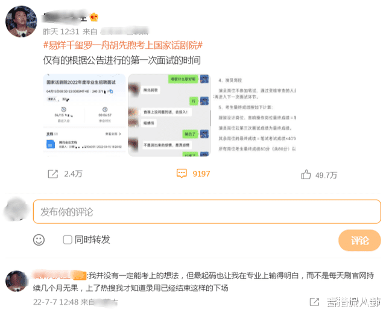The image size is (386, 315).
Task: Open the emoji picker smiley icon
Action: tap(39, 240)
